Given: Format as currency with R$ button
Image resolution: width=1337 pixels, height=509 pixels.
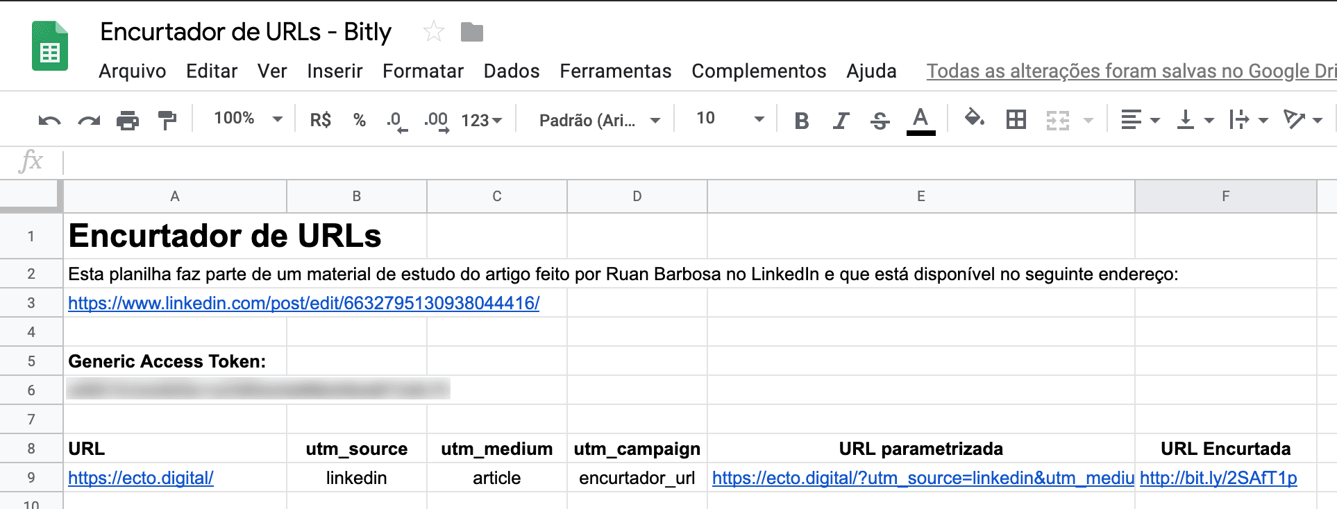Looking at the screenshot, I should [x=321, y=121].
